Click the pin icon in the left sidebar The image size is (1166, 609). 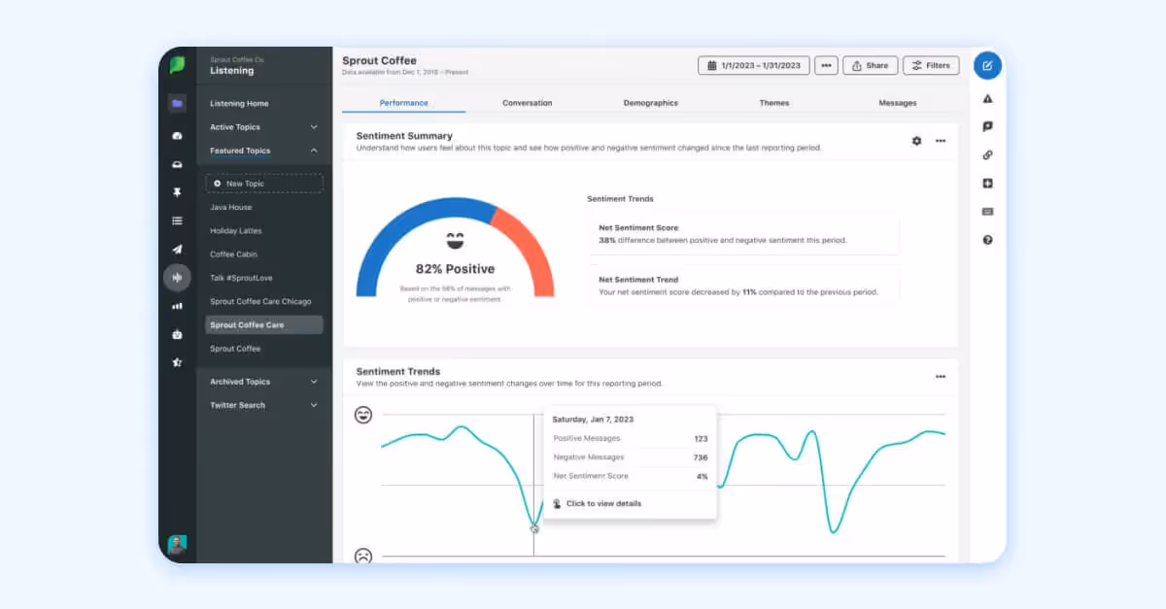click(x=178, y=192)
